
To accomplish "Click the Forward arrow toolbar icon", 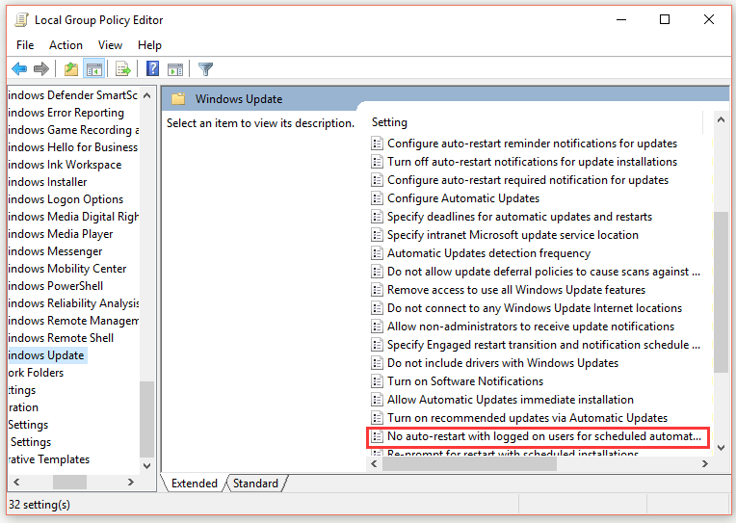I will [x=41, y=69].
